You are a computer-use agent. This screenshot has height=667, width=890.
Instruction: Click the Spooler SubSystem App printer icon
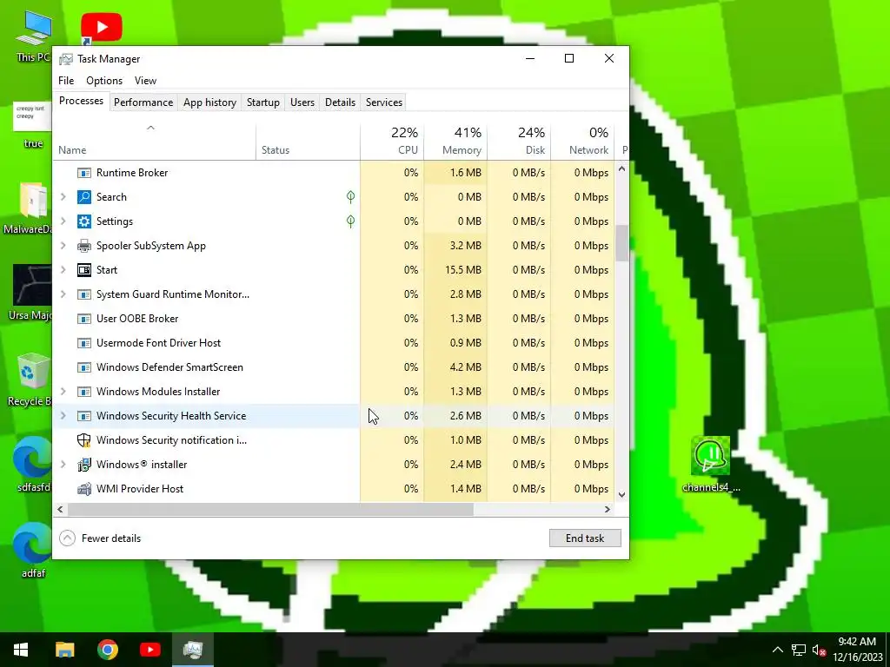click(x=84, y=246)
